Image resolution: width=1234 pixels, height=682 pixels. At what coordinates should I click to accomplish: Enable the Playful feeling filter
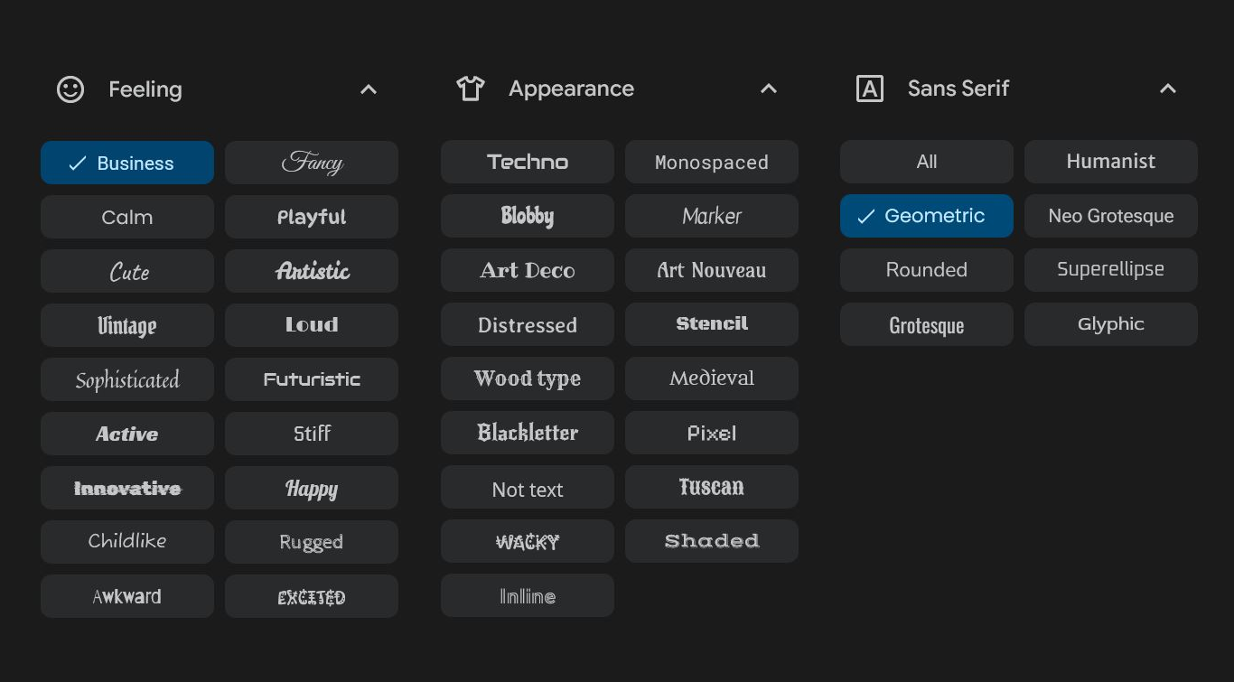pyautogui.click(x=311, y=217)
